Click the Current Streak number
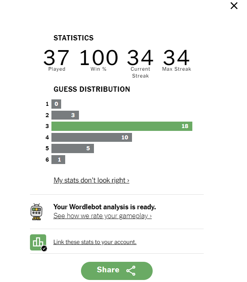 140,57
